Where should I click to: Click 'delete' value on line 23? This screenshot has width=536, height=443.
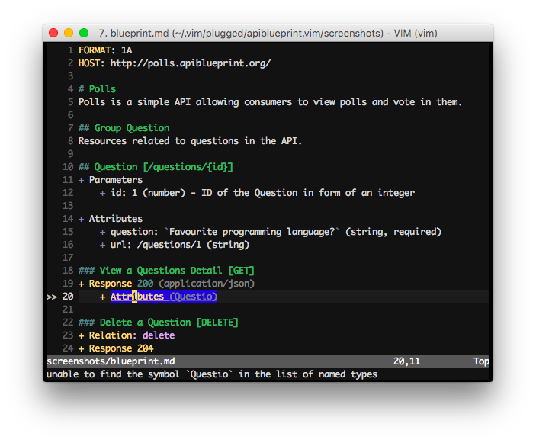159,335
